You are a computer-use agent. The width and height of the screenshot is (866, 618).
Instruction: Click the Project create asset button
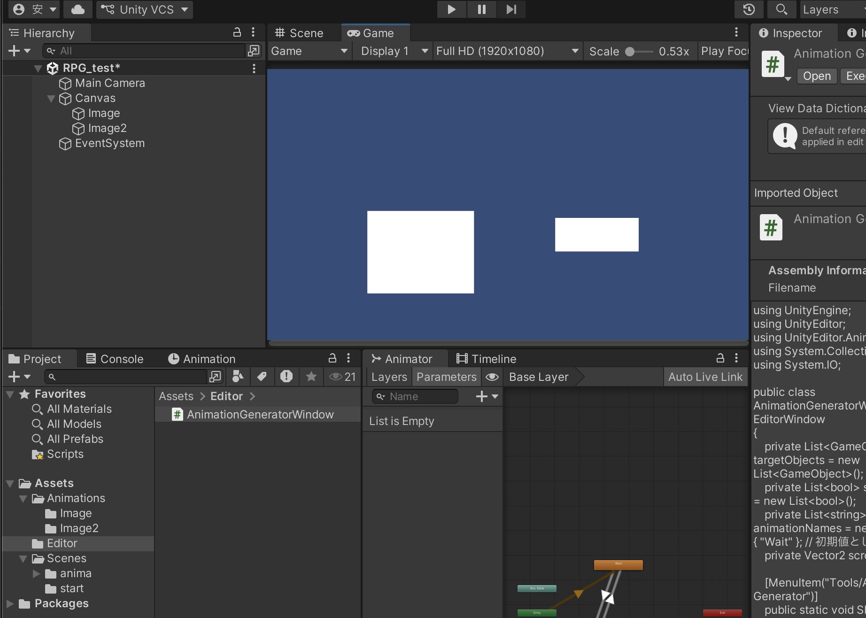coord(19,377)
